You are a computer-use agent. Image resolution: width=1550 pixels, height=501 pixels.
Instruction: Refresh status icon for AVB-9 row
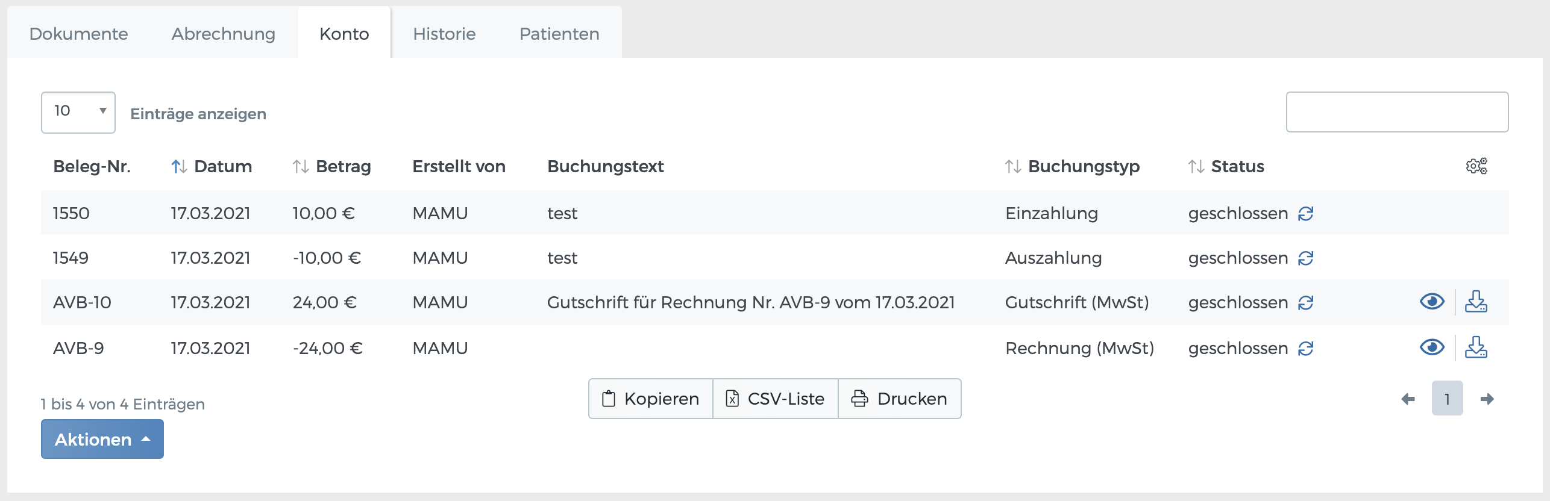tap(1305, 349)
